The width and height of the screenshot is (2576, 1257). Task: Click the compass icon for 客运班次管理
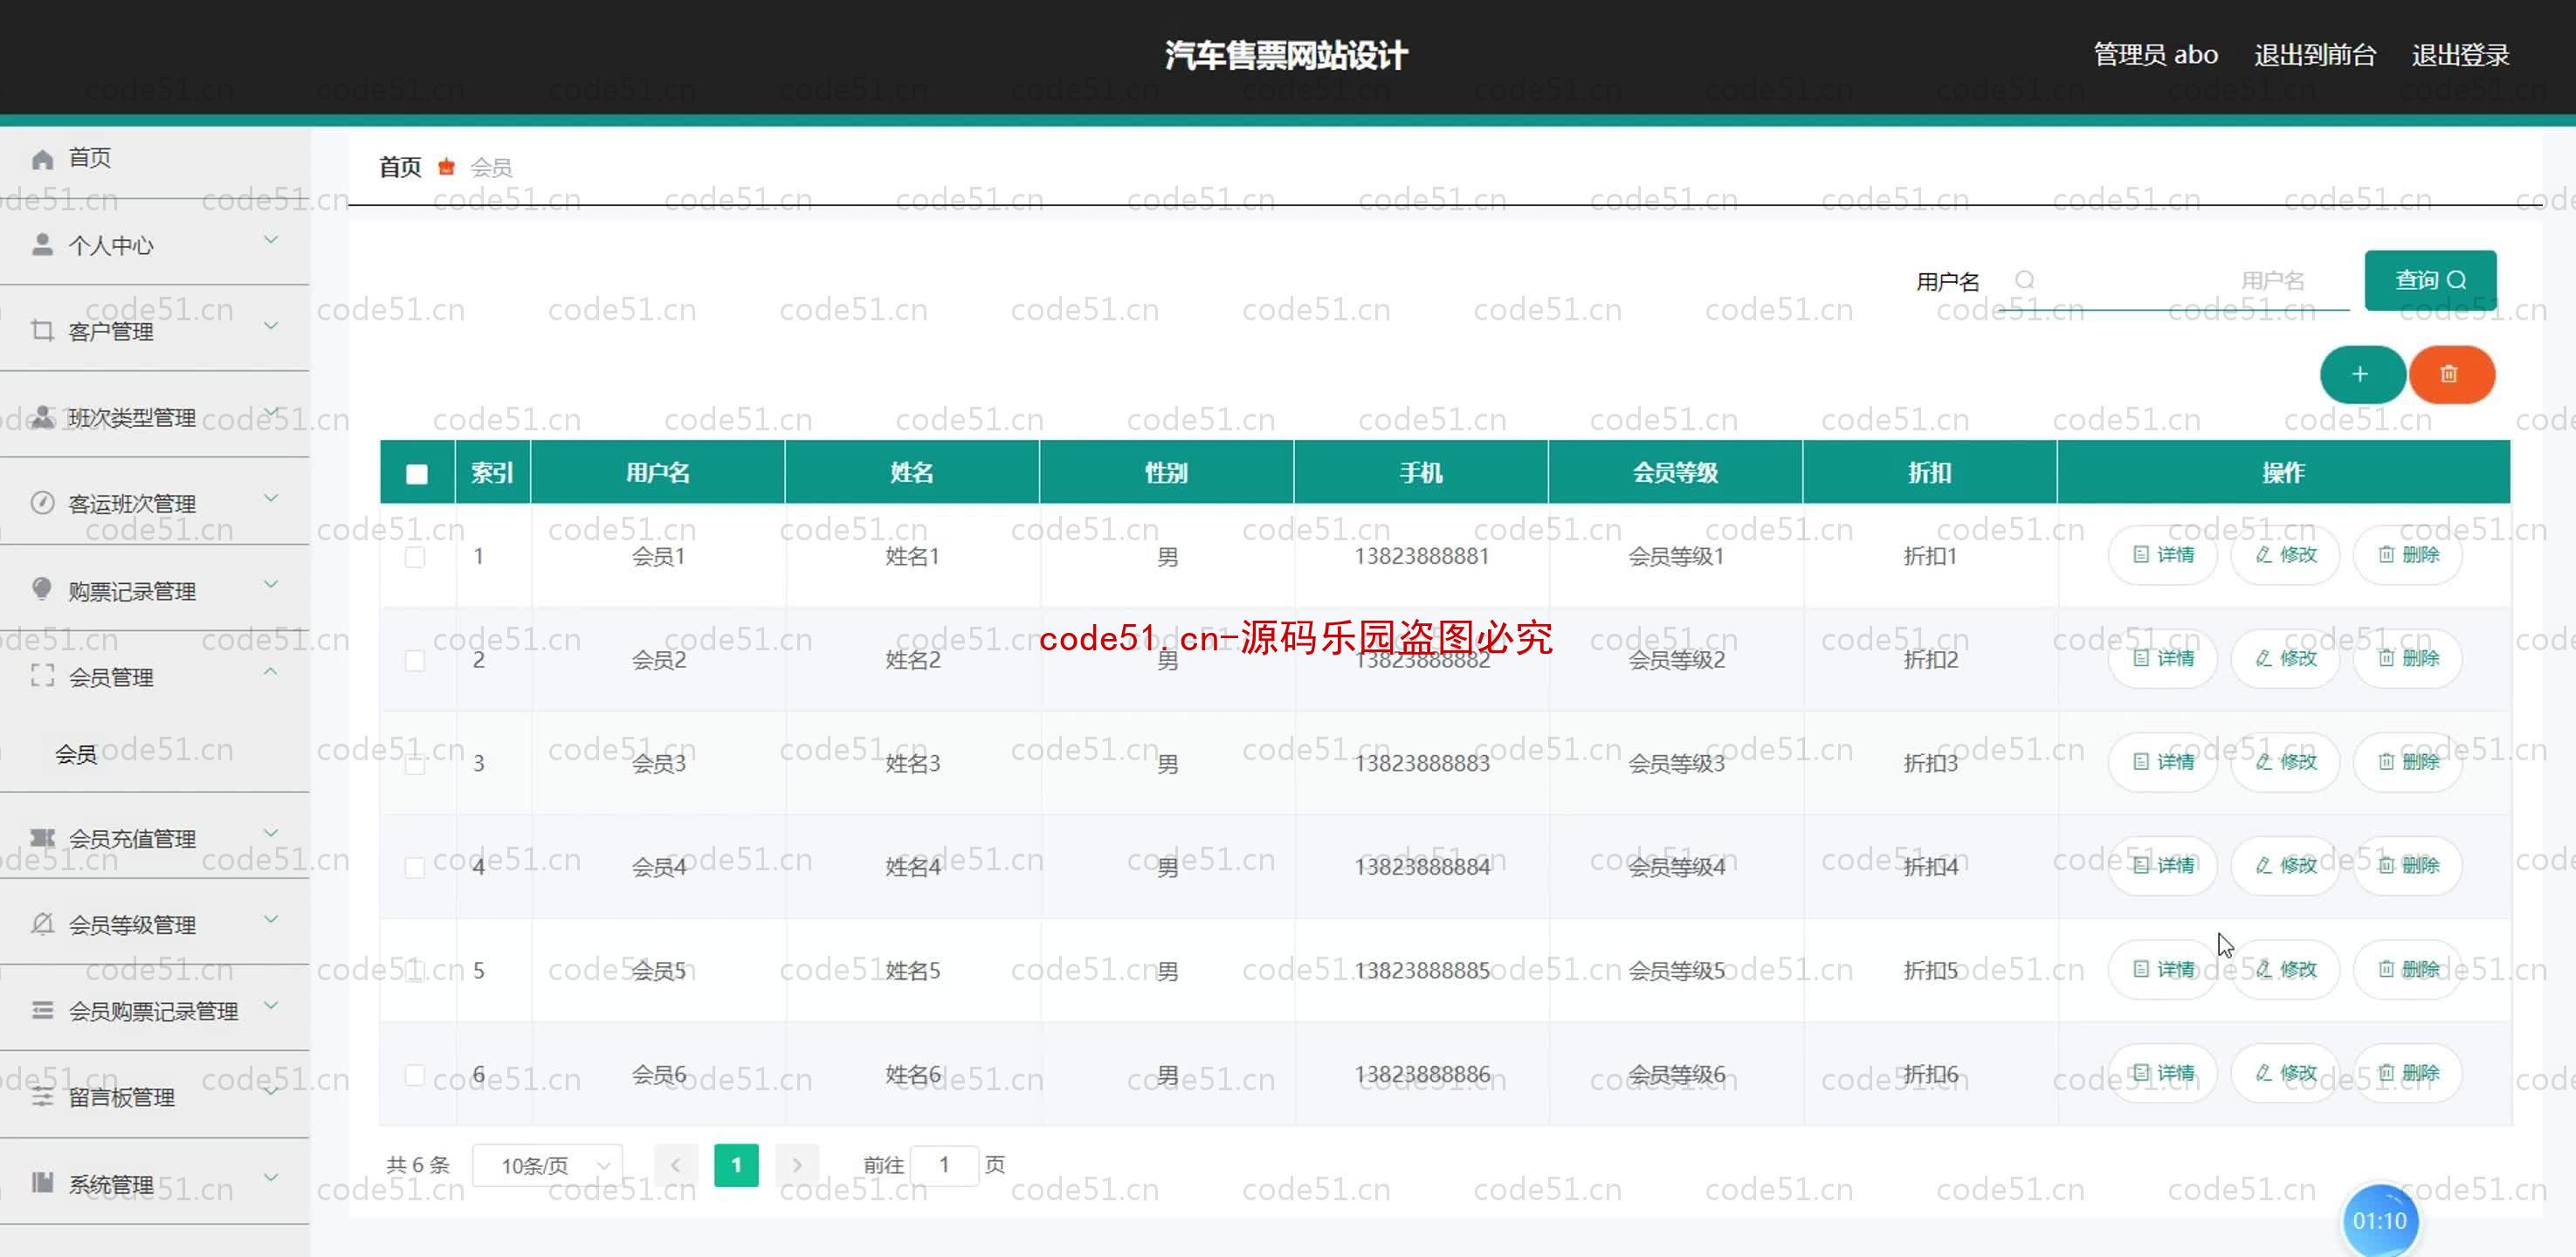point(42,502)
